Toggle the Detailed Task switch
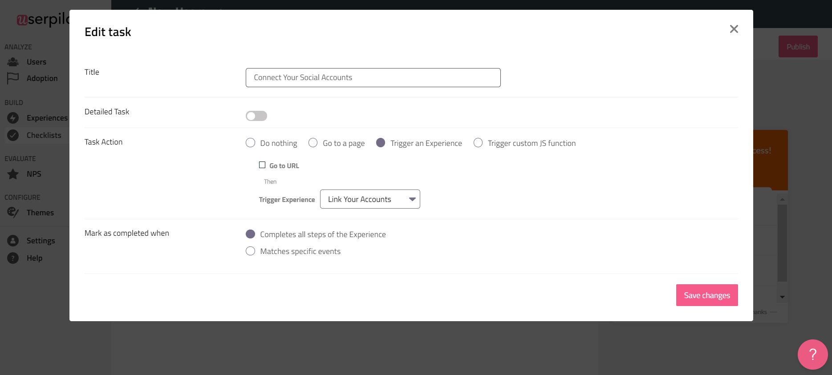832x375 pixels. [256, 116]
